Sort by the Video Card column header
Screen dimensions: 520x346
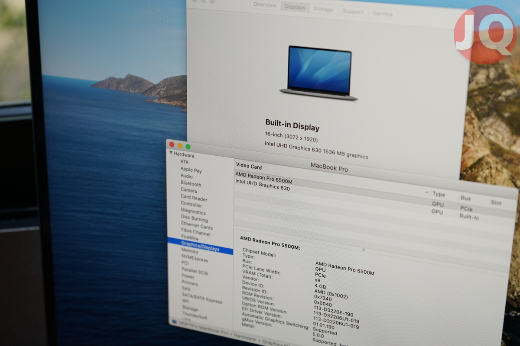pos(249,167)
